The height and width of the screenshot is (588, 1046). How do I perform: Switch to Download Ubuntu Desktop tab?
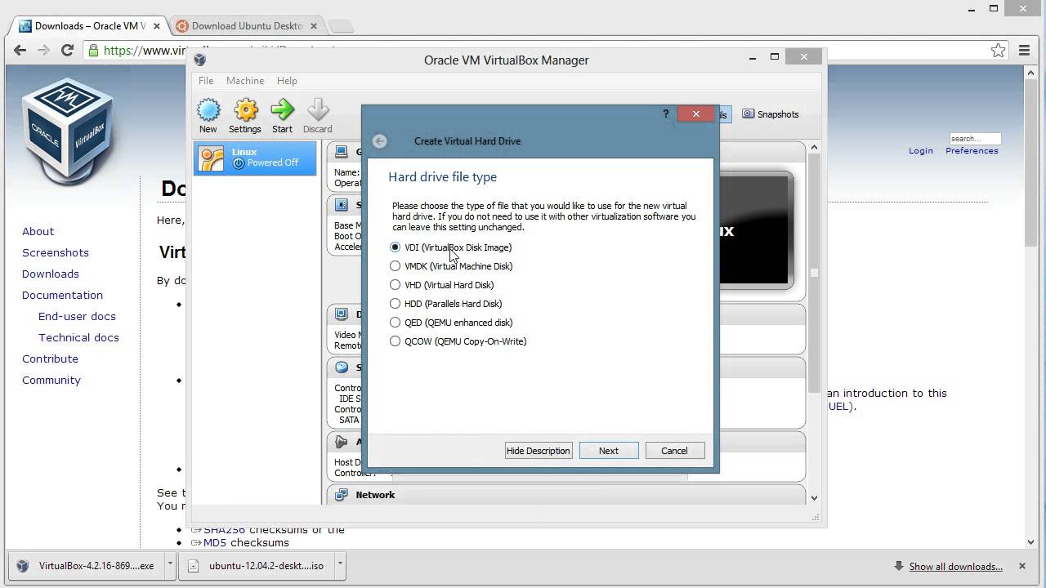coord(246,26)
